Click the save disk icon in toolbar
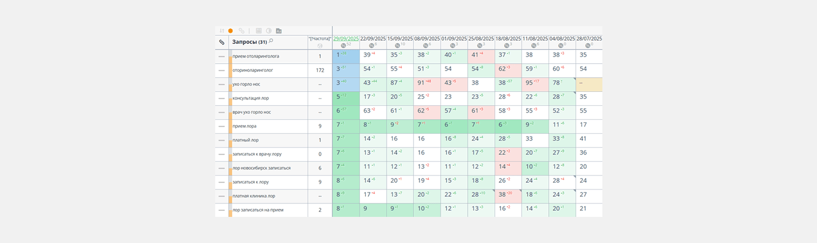 coord(259,30)
